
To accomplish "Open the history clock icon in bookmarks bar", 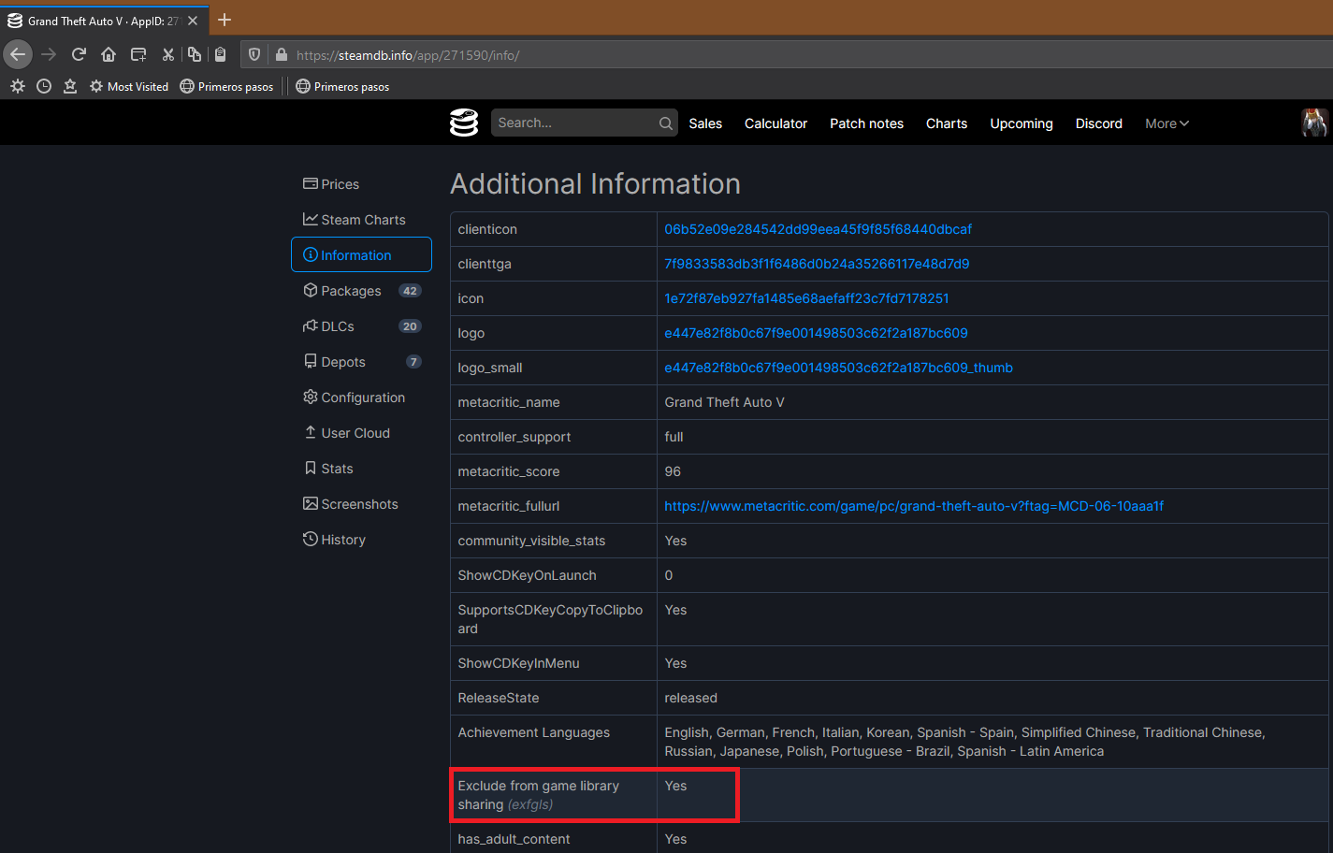I will [x=44, y=86].
